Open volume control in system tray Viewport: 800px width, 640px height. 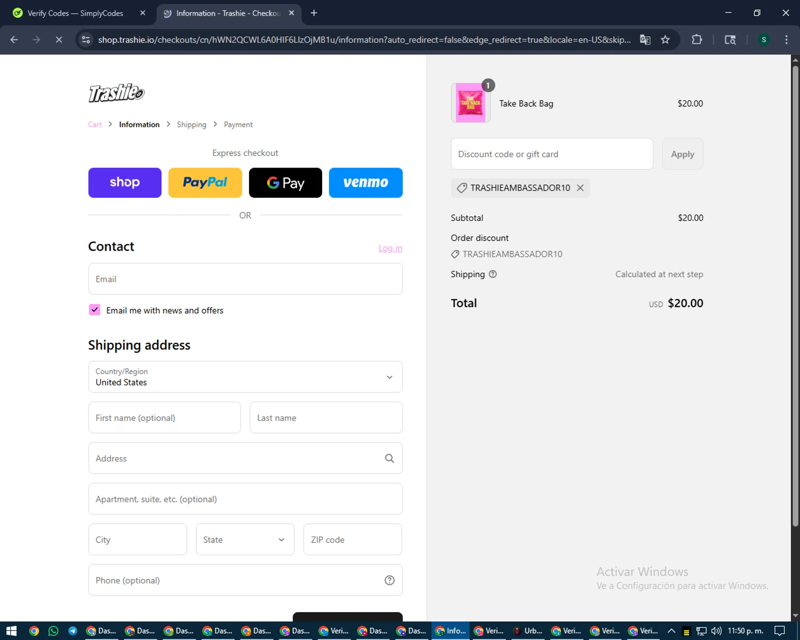point(716,631)
